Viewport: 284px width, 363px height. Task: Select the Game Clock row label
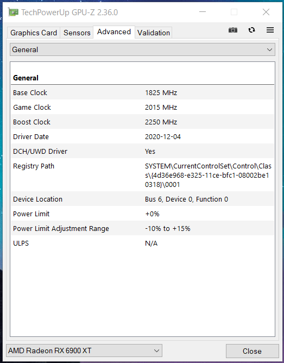coord(32,107)
